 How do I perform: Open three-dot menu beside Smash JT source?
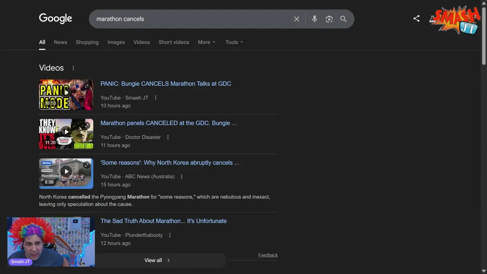pos(155,98)
